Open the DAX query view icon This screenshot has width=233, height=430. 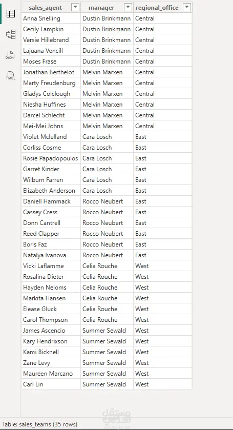pos(10,55)
